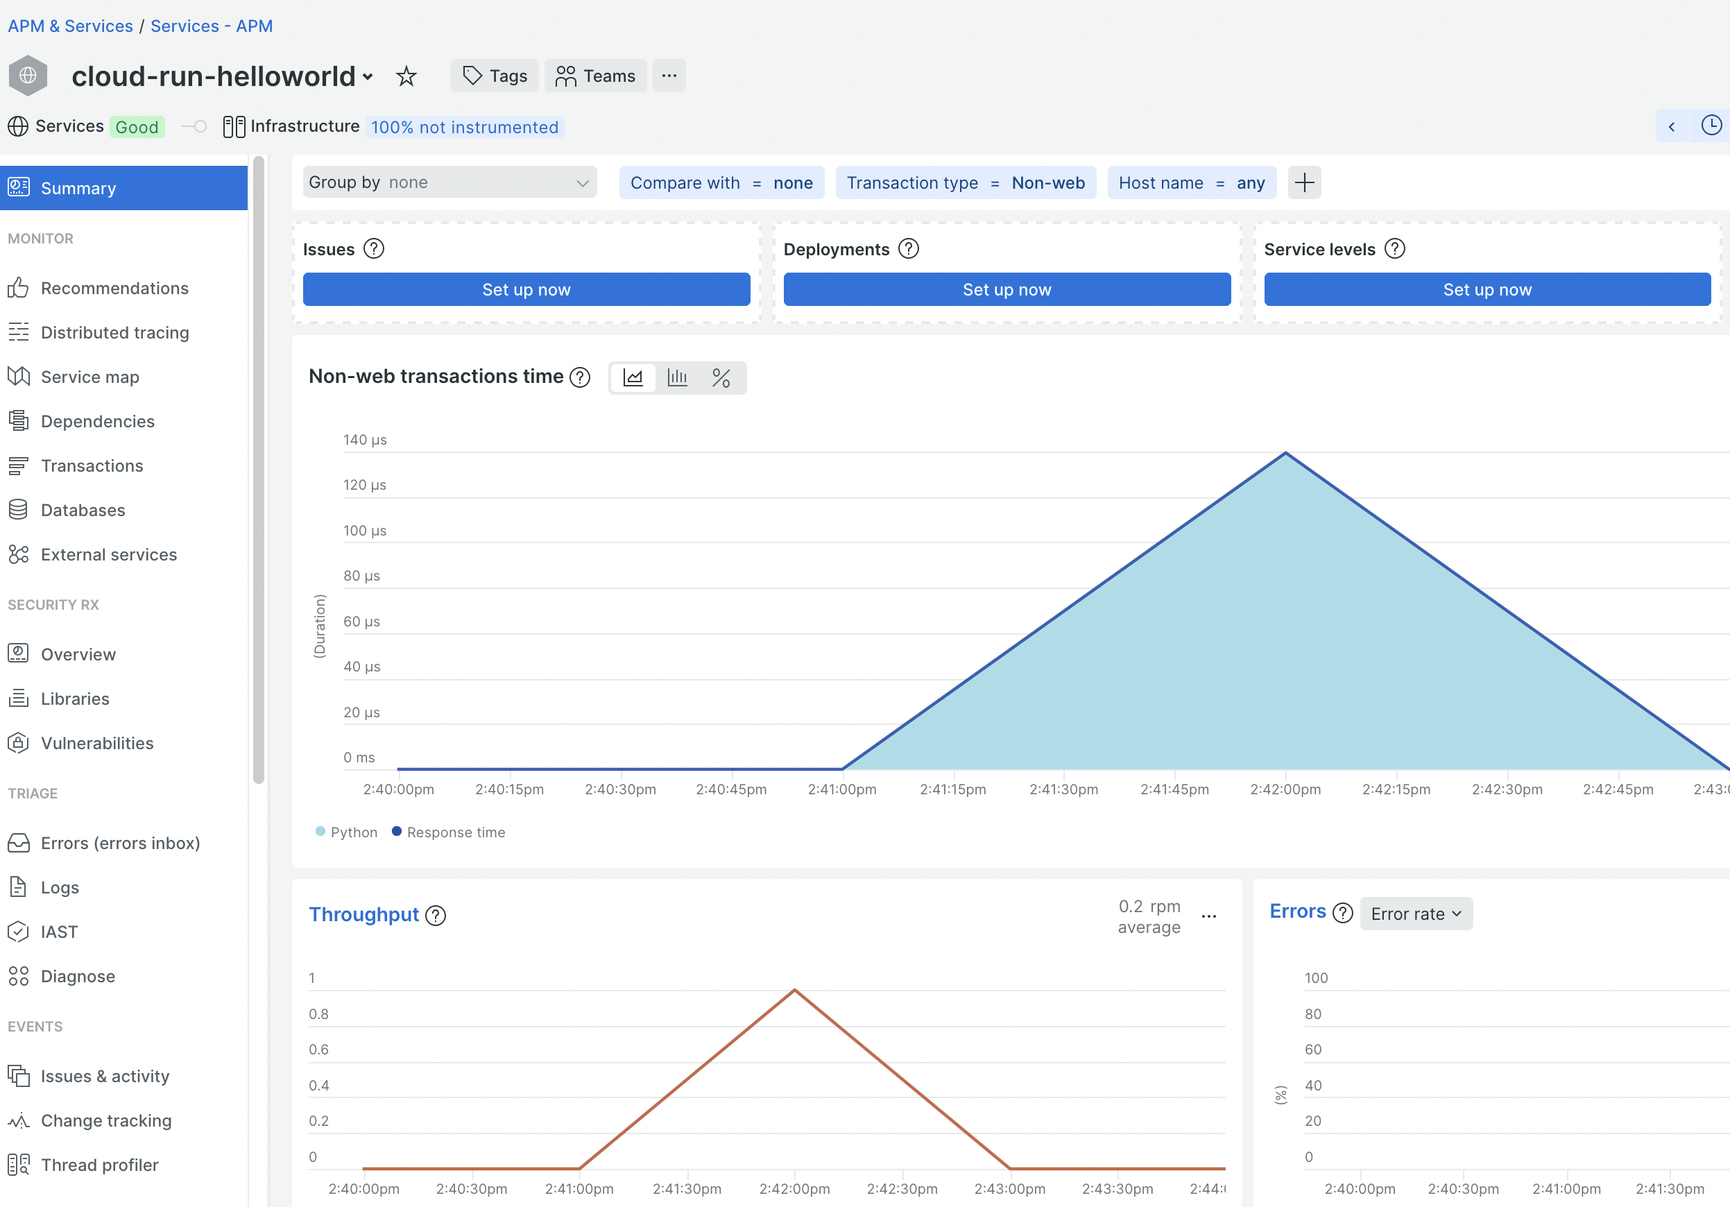
Task: Click the Non-web transactions time help icon
Action: 579,377
